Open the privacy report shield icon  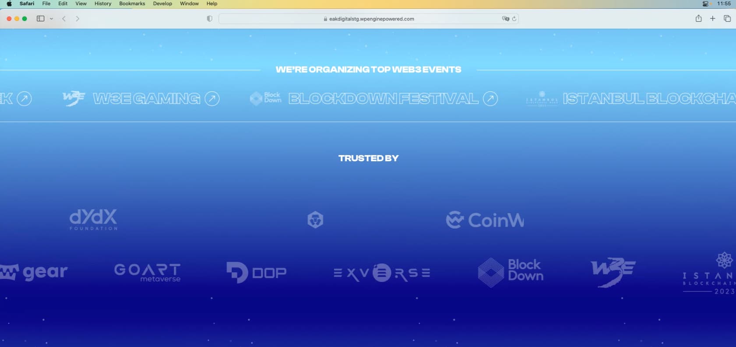tap(209, 19)
